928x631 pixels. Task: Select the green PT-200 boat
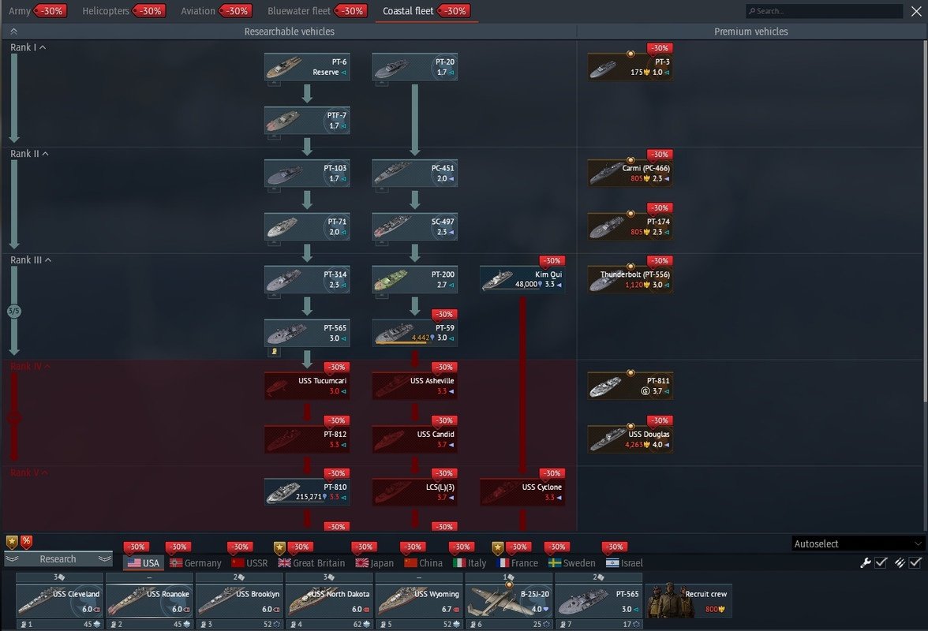click(415, 280)
